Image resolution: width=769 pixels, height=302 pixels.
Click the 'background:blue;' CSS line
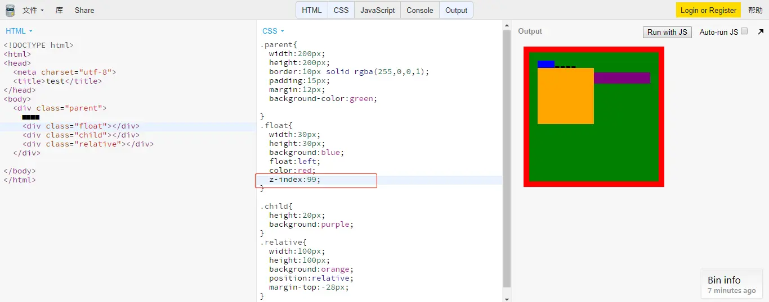306,153
